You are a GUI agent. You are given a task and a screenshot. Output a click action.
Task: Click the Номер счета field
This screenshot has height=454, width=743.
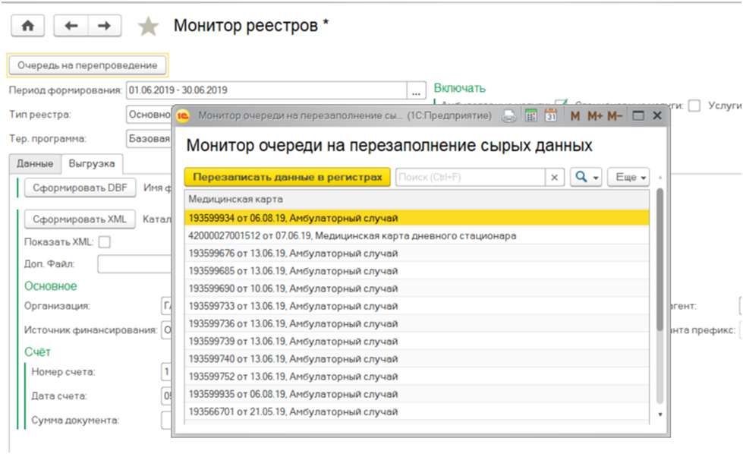[166, 372]
